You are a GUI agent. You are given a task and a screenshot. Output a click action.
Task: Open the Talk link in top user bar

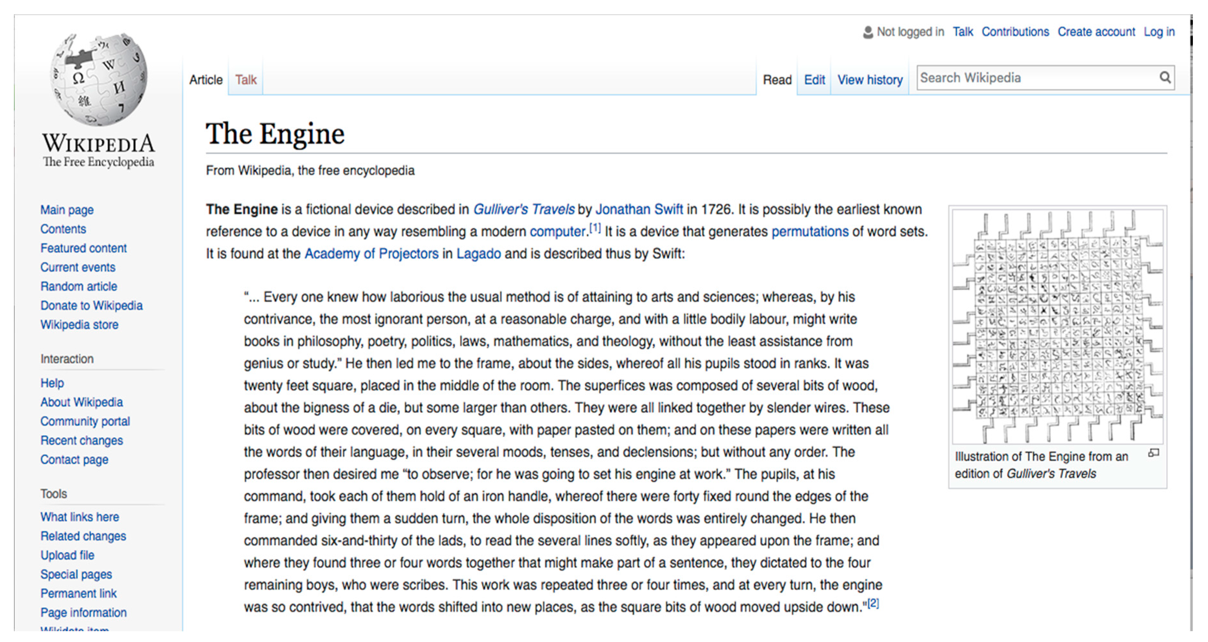[963, 32]
